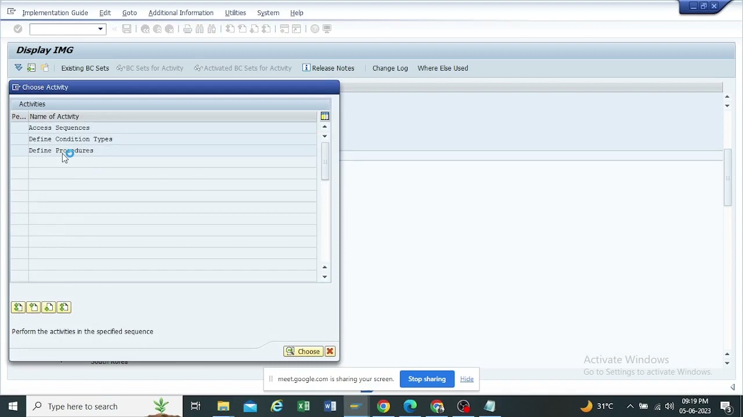Image resolution: width=743 pixels, height=417 pixels.
Task: Open the Additional Information menu
Action: (x=181, y=13)
